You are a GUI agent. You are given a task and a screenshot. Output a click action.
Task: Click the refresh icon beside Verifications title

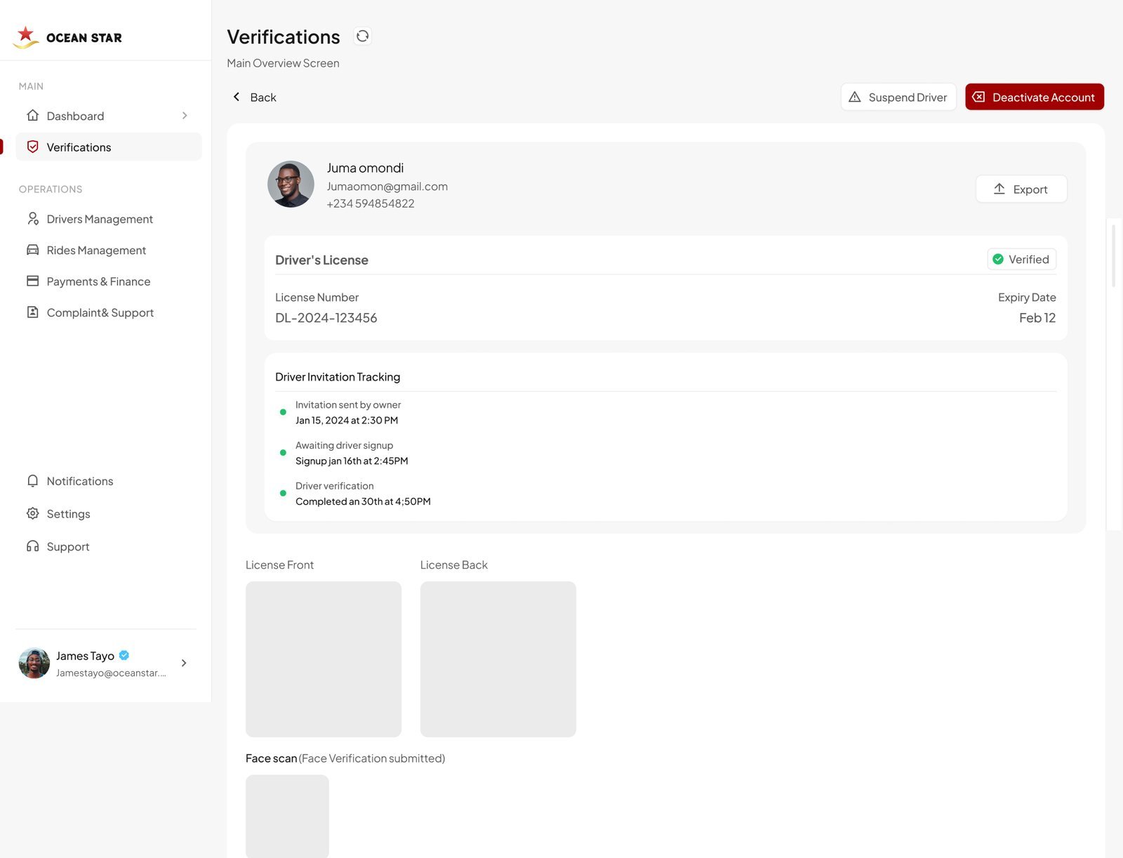pyautogui.click(x=362, y=36)
